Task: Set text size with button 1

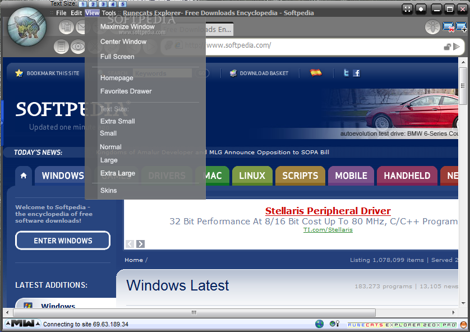Action: [83, 4]
